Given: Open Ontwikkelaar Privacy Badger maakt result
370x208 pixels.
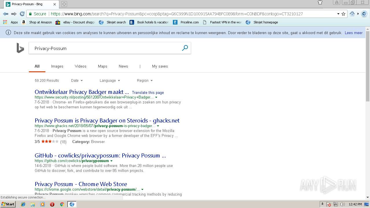Looking at the screenshot, I should click(82, 92).
